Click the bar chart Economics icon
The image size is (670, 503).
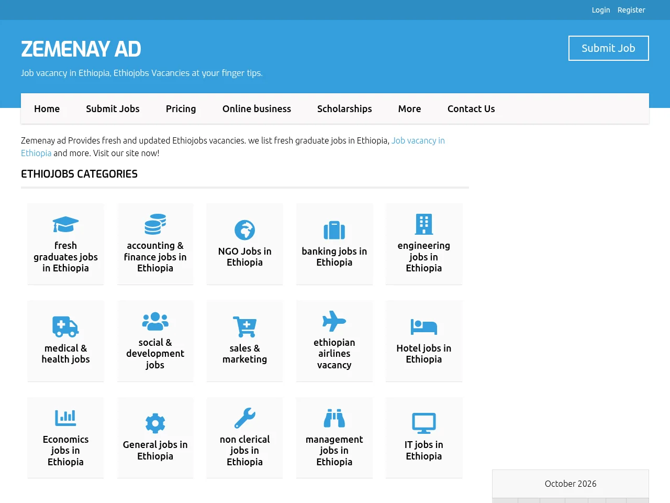click(x=65, y=418)
